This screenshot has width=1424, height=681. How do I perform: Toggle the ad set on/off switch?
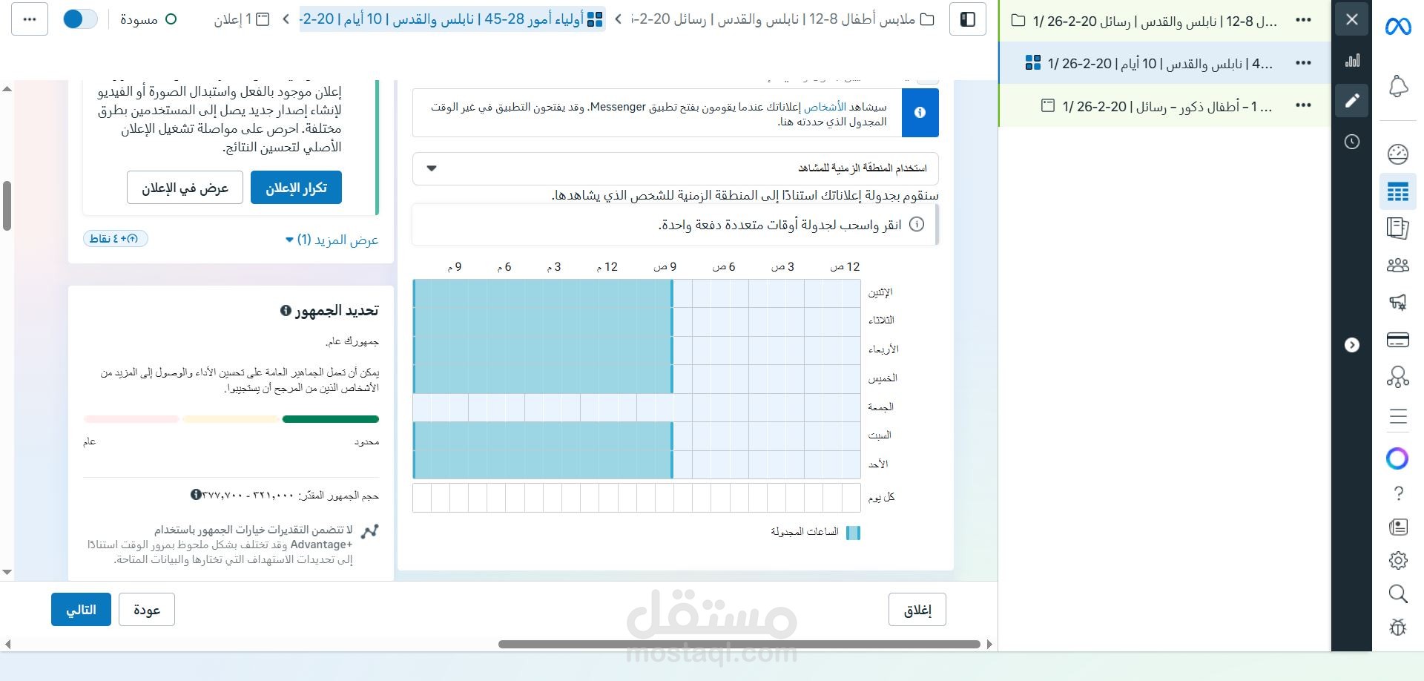tap(79, 19)
